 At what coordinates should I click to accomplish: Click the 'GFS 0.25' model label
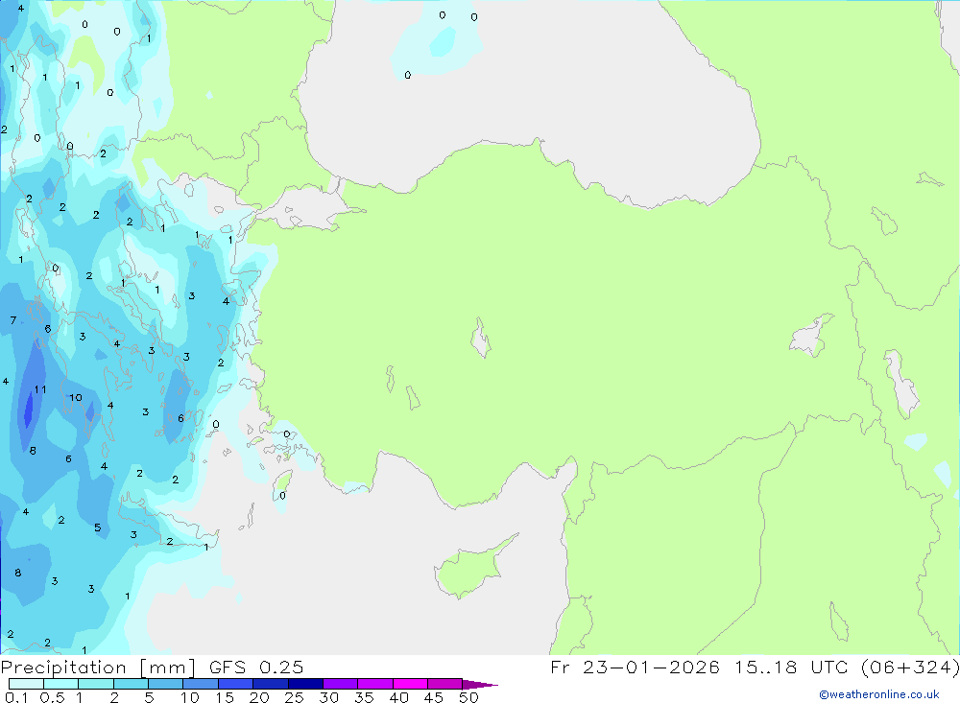point(256,668)
